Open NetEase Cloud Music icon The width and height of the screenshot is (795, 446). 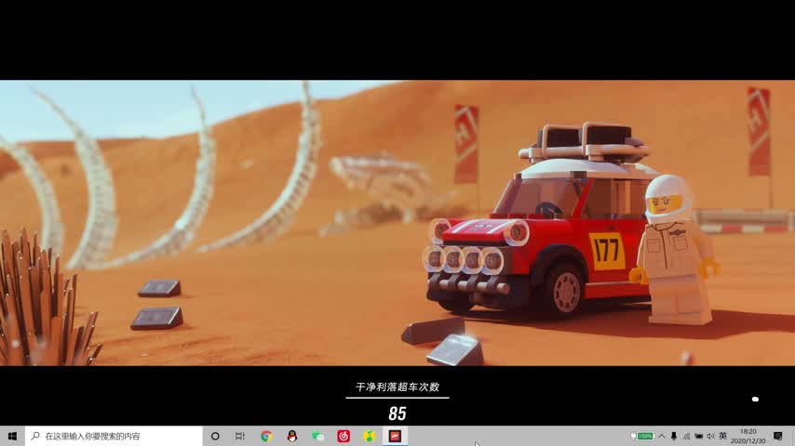pos(344,436)
